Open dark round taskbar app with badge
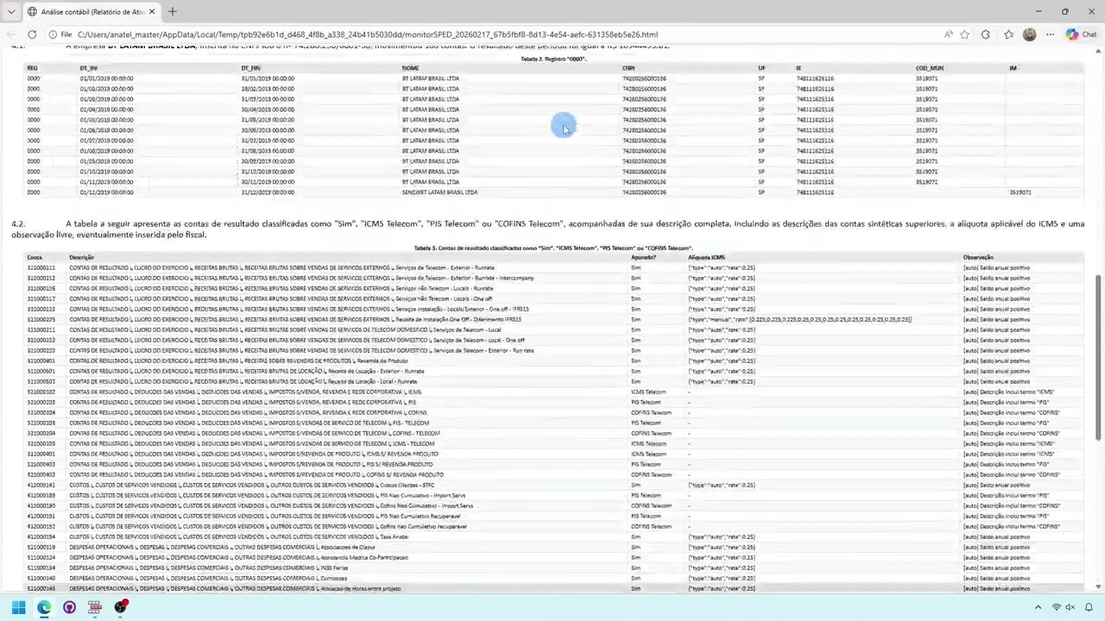This screenshot has height=621, width=1105. (x=121, y=607)
